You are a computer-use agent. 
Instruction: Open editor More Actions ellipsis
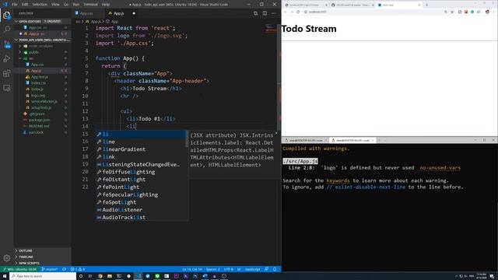(x=273, y=13)
